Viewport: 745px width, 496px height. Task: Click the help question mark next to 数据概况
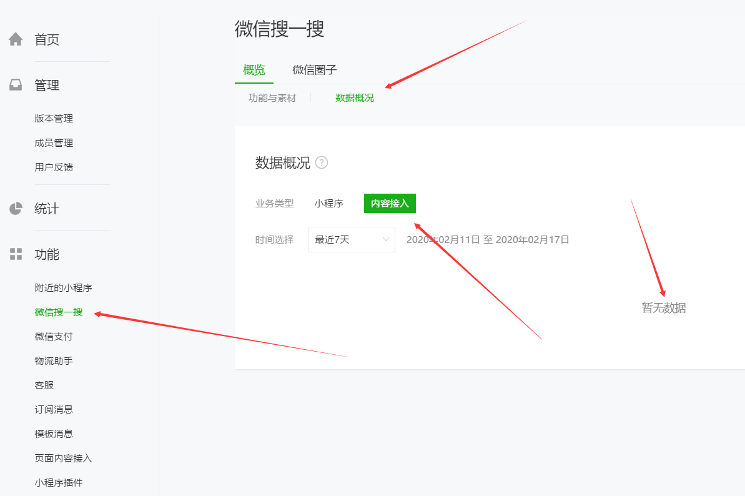[322, 163]
